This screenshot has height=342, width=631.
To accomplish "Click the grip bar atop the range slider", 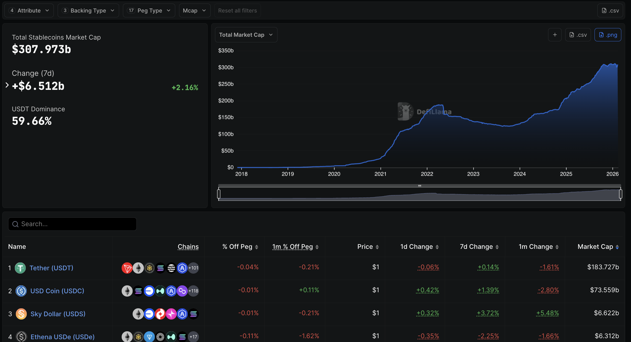I will (420, 186).
